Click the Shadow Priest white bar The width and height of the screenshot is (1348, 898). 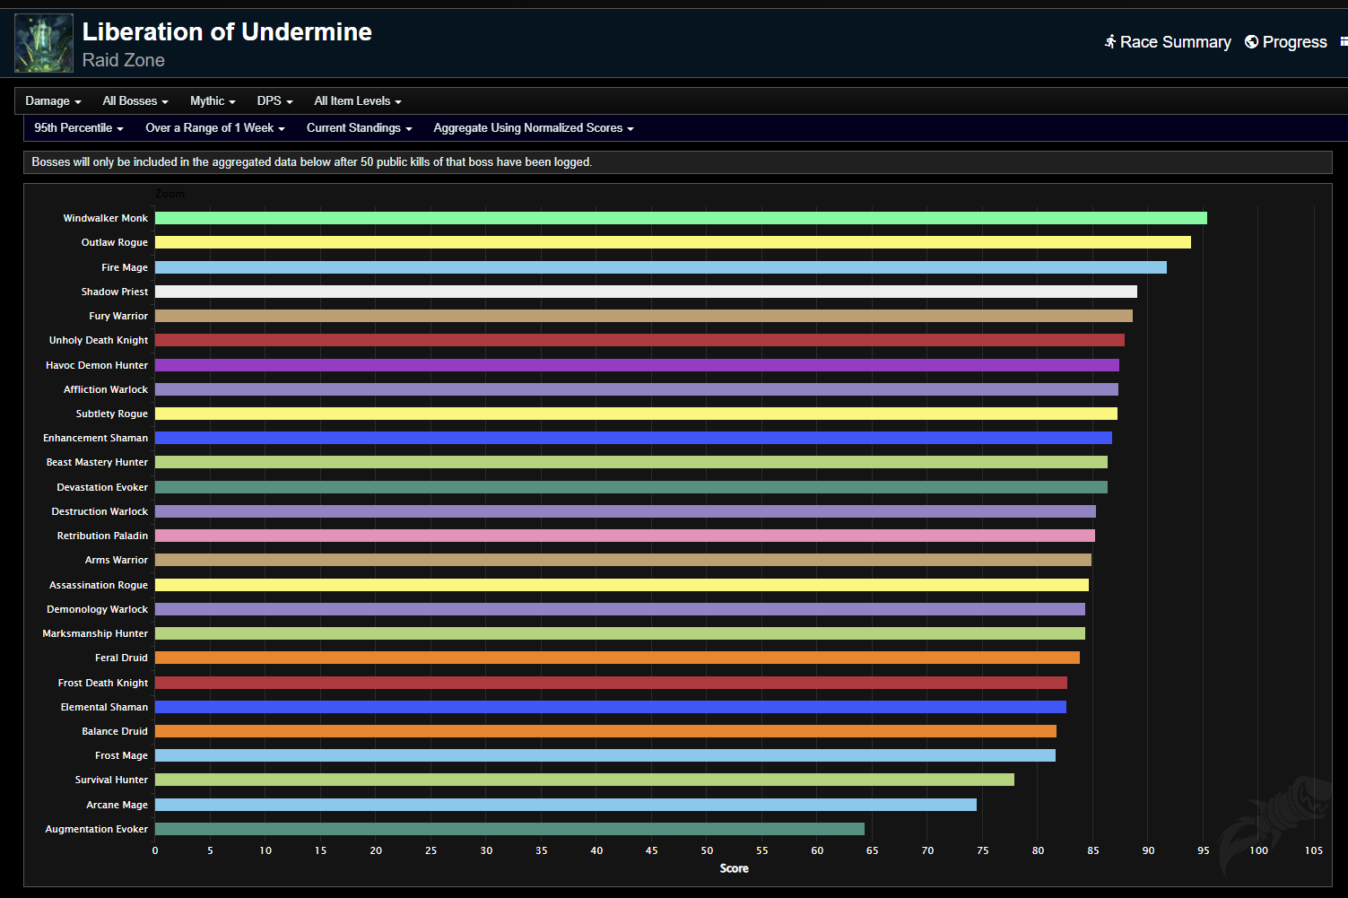(646, 292)
